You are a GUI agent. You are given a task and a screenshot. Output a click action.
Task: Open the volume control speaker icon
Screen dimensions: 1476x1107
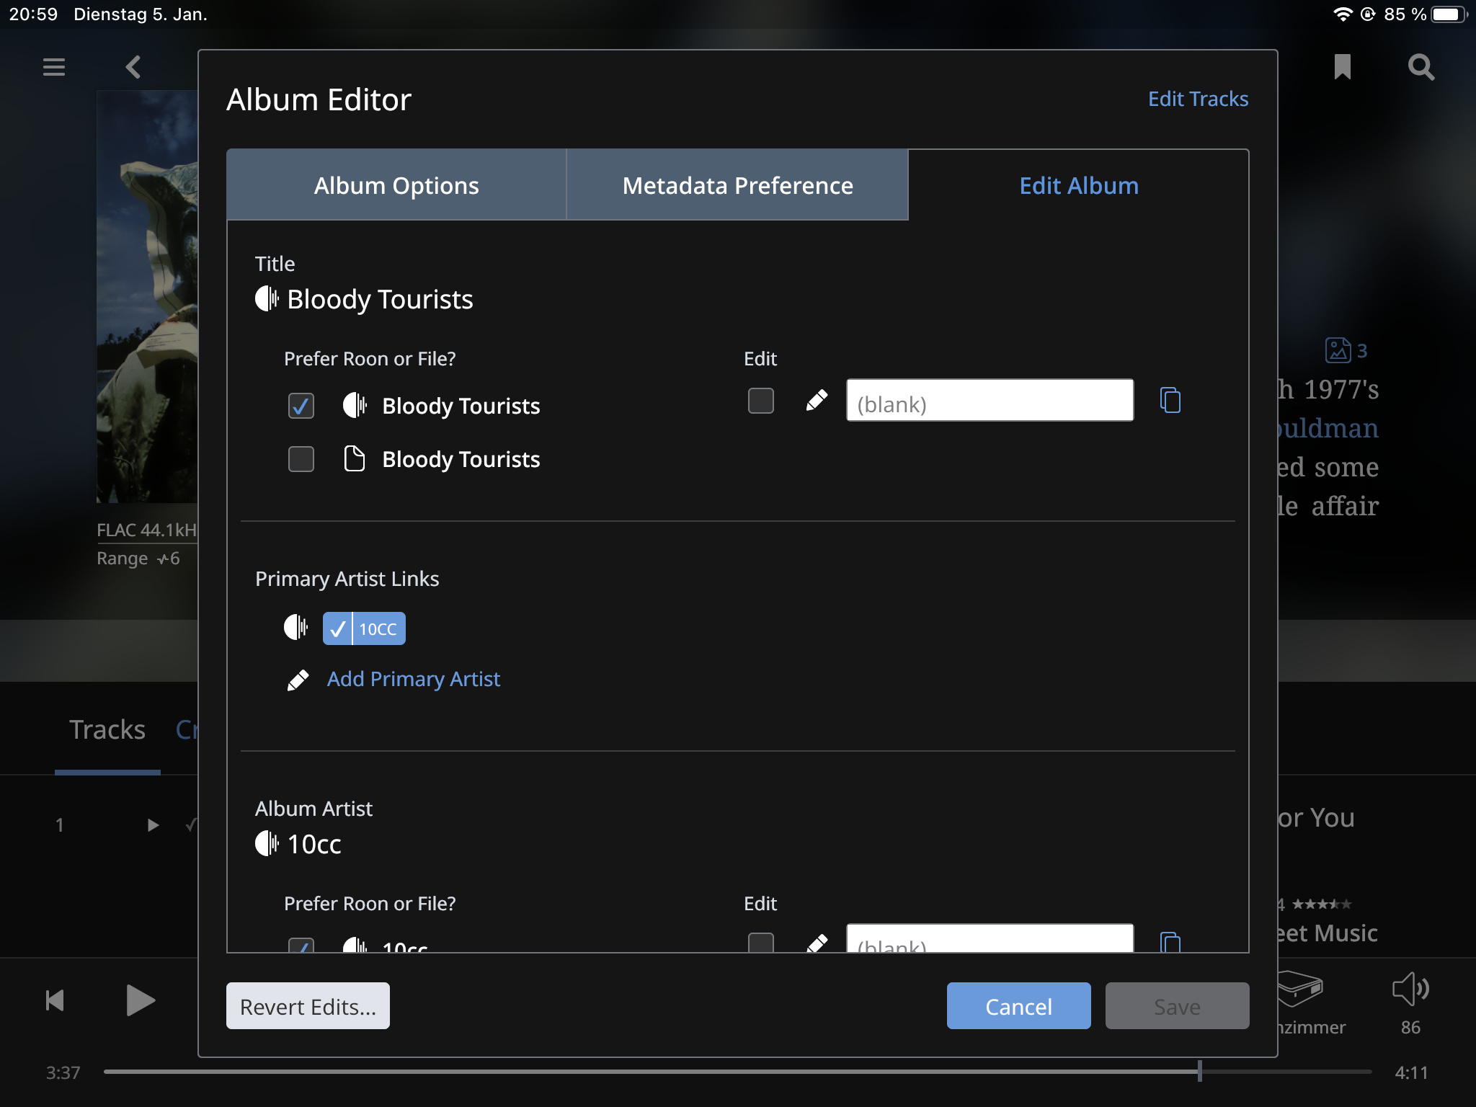point(1411,989)
